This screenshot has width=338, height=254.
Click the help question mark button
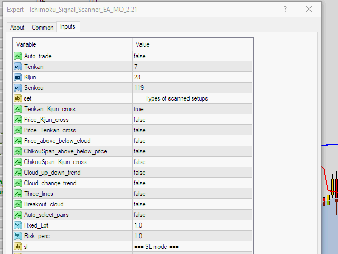285,9
